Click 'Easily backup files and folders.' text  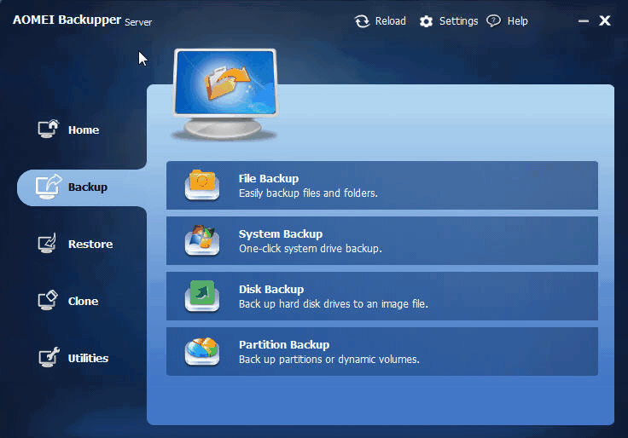tap(308, 193)
